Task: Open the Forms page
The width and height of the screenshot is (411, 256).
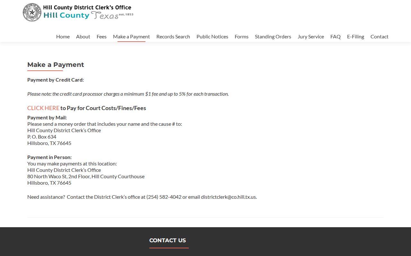Action: (241, 36)
